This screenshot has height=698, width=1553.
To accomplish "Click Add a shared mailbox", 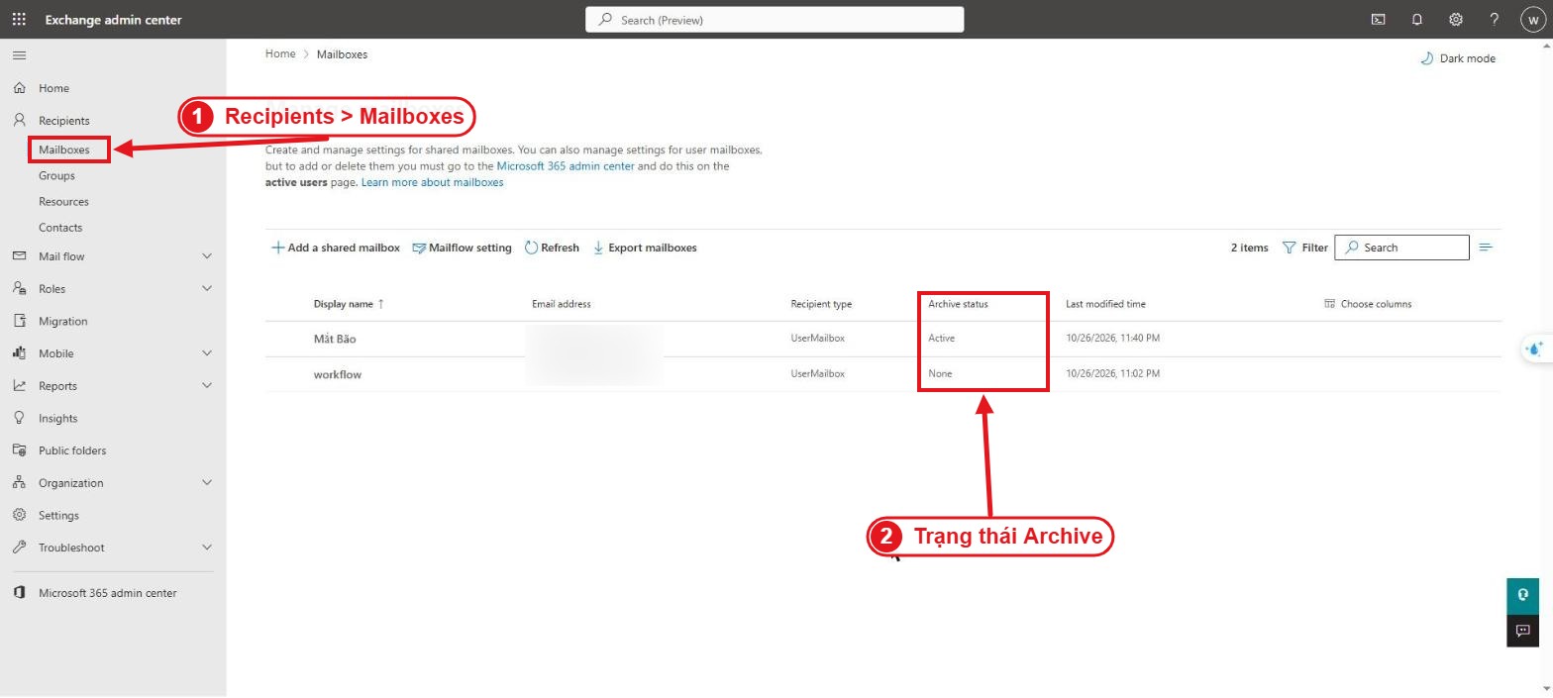I will click(336, 248).
